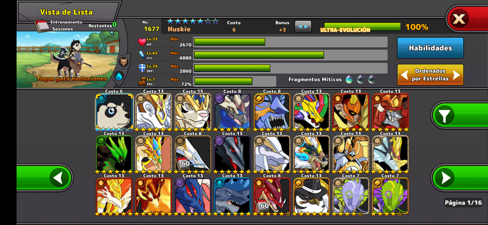Tap the first Mythic Fragment orb
488x225 pixels.
349,79
